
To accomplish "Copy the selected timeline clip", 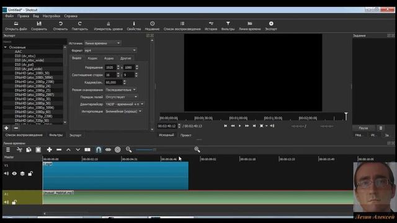I will pos(29,150).
